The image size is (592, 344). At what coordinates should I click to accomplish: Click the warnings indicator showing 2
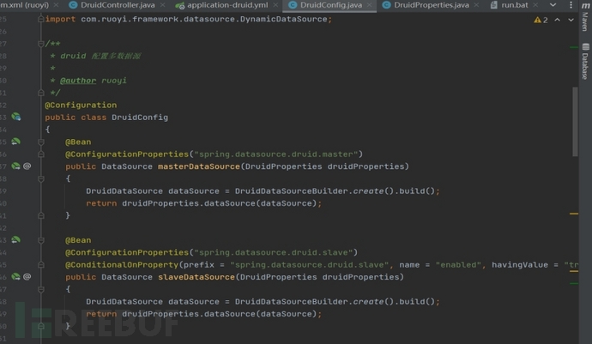coord(541,20)
